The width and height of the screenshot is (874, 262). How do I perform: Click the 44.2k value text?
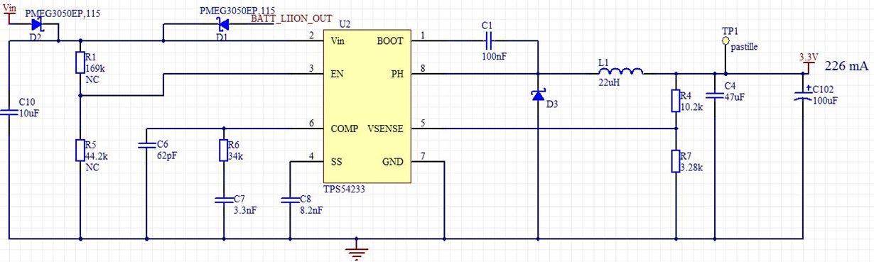pos(97,156)
